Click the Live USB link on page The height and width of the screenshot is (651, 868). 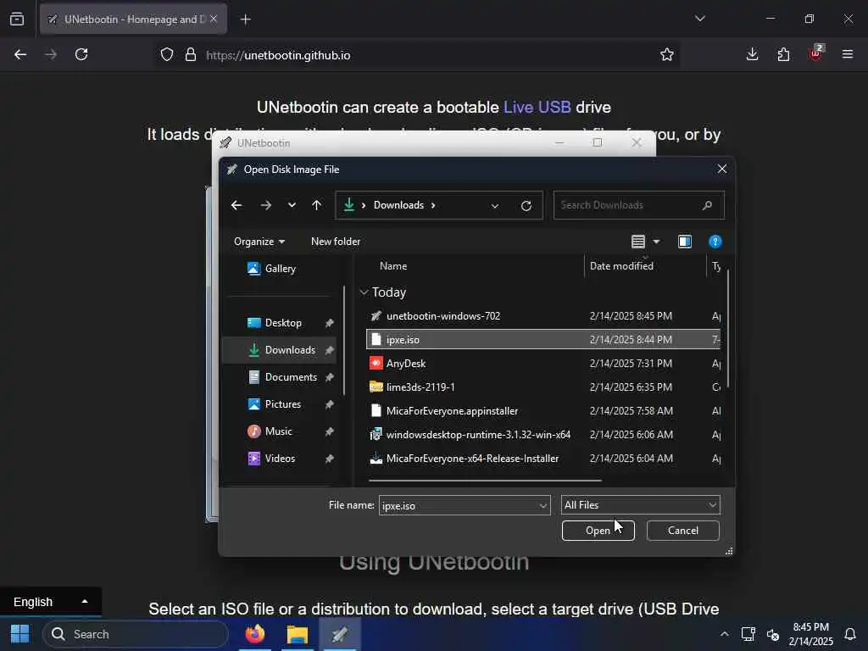pos(537,108)
